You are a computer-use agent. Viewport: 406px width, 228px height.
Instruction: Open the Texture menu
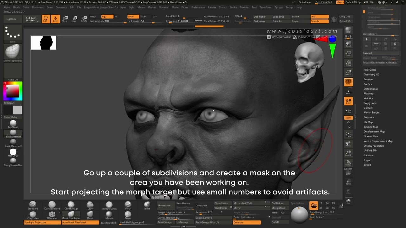(x=244, y=7)
